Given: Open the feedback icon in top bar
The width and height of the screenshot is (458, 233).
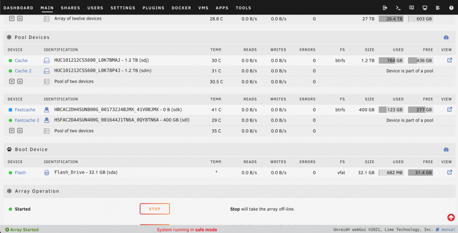Looking at the screenshot, I should [x=412, y=8].
